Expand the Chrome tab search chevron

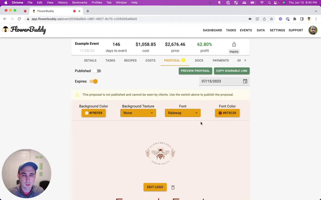tap(316, 11)
